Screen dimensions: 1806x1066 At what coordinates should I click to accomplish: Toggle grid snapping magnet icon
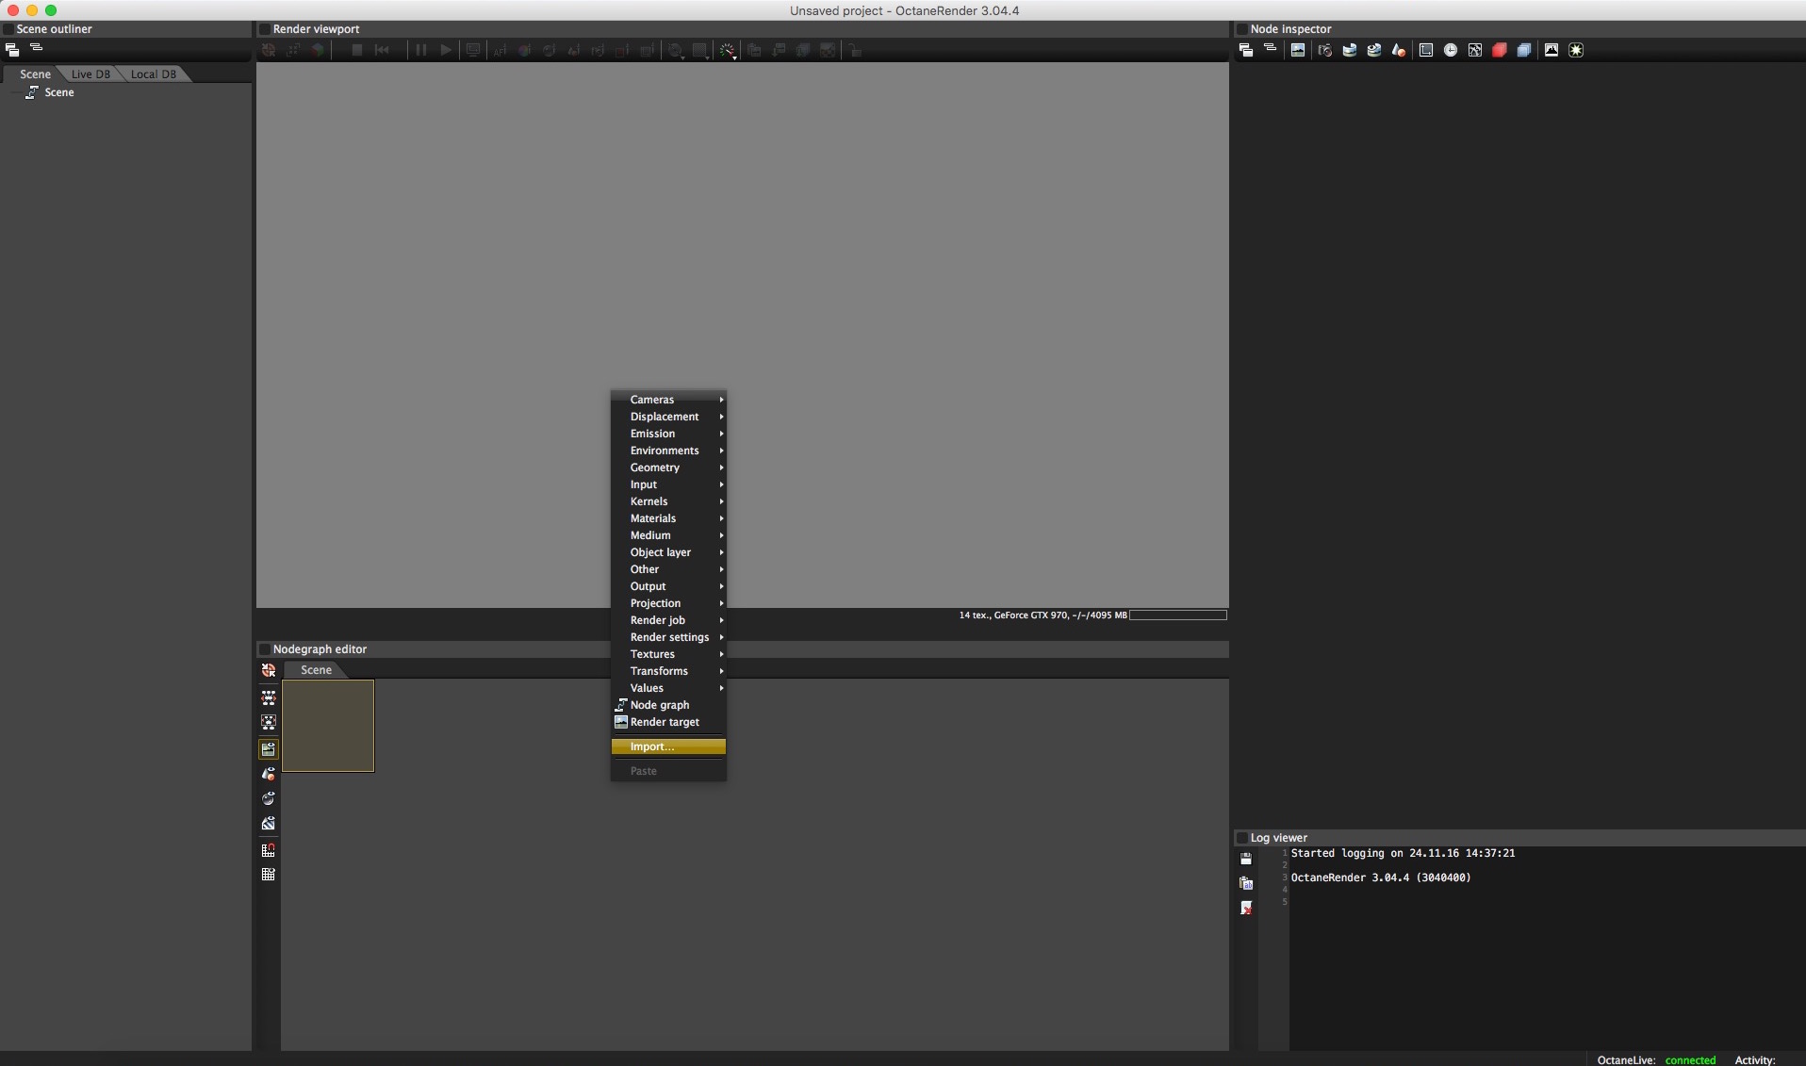[x=269, y=850]
